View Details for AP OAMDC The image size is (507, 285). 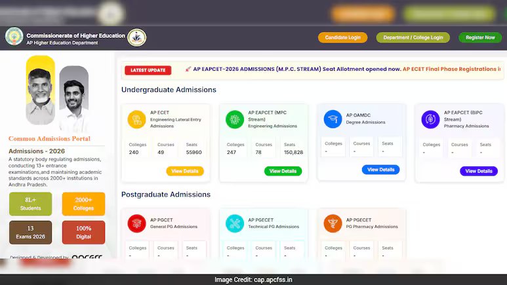(381, 170)
